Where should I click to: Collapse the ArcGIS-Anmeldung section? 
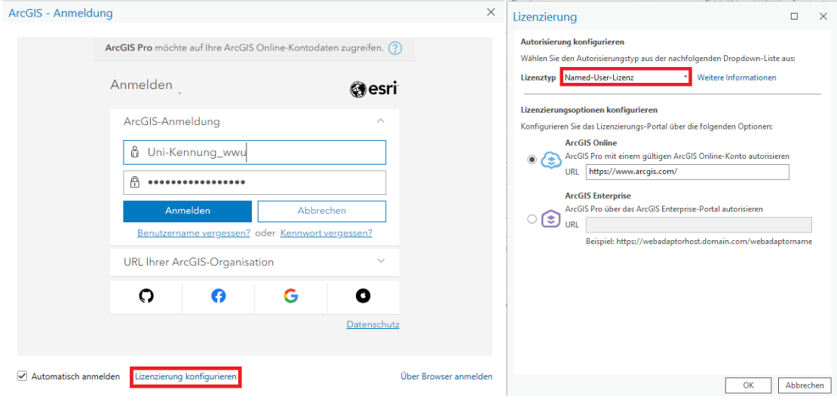coord(380,121)
